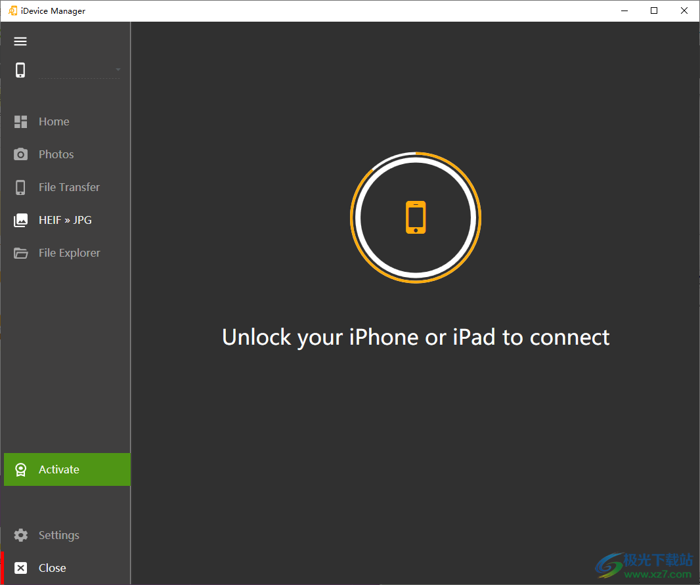Open the File Explorer folder icon
700x585 pixels.
(20, 253)
